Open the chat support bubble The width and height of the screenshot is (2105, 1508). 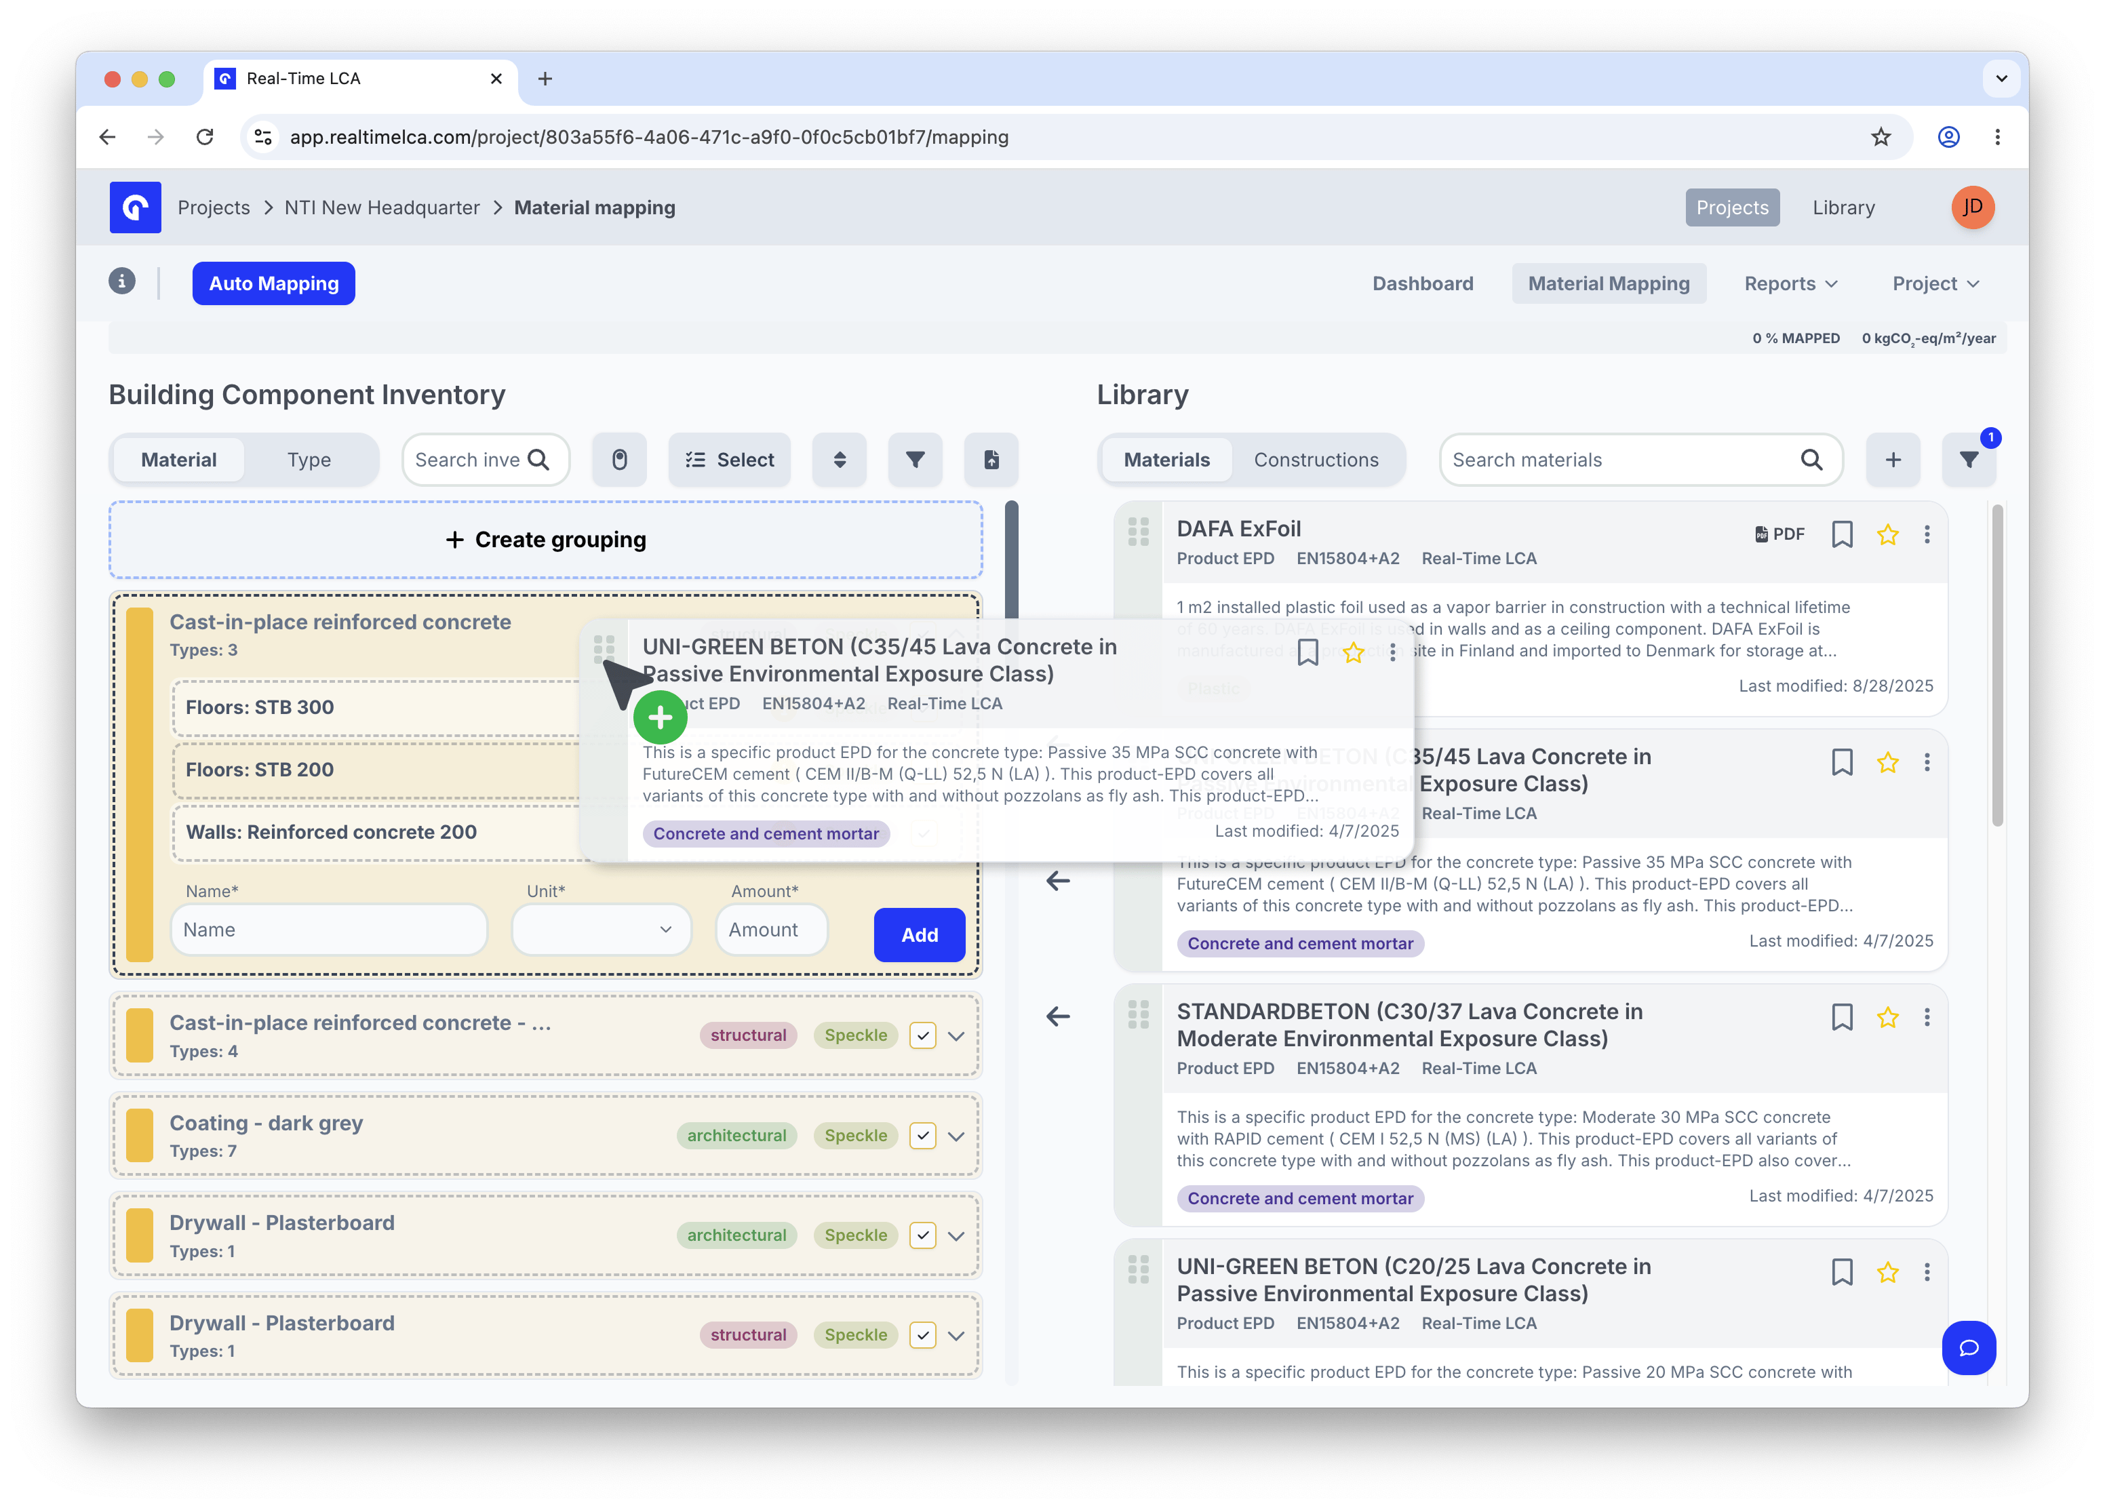click(x=1967, y=1347)
